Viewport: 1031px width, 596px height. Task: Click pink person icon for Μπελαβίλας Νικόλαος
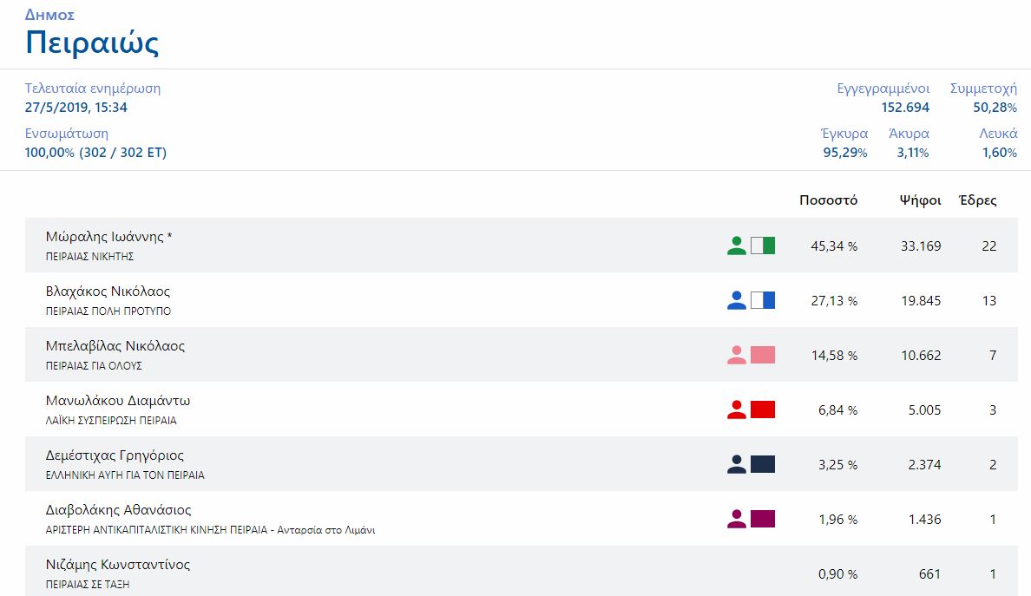pos(737,355)
